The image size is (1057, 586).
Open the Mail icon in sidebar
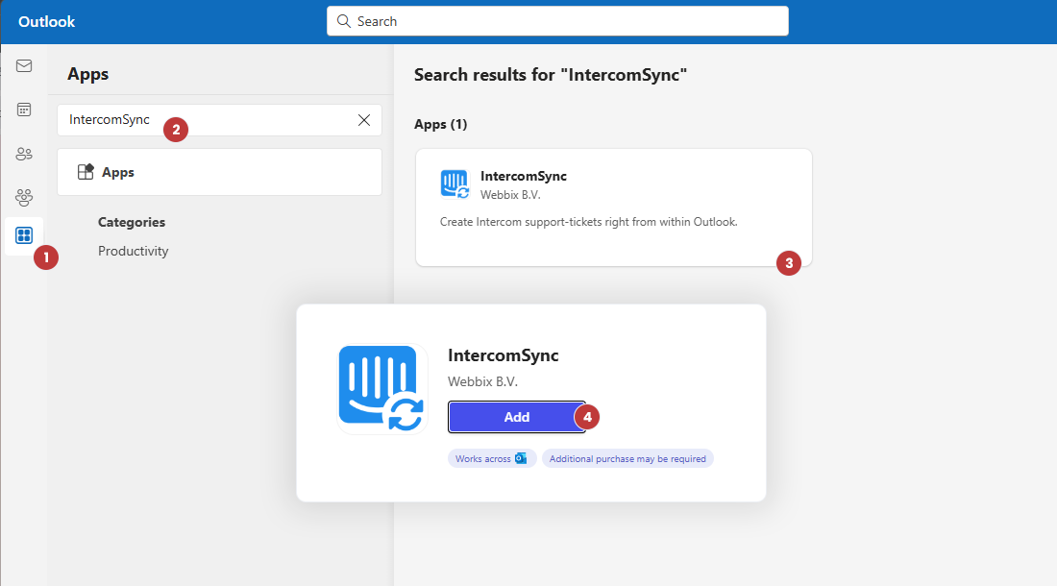pos(24,65)
